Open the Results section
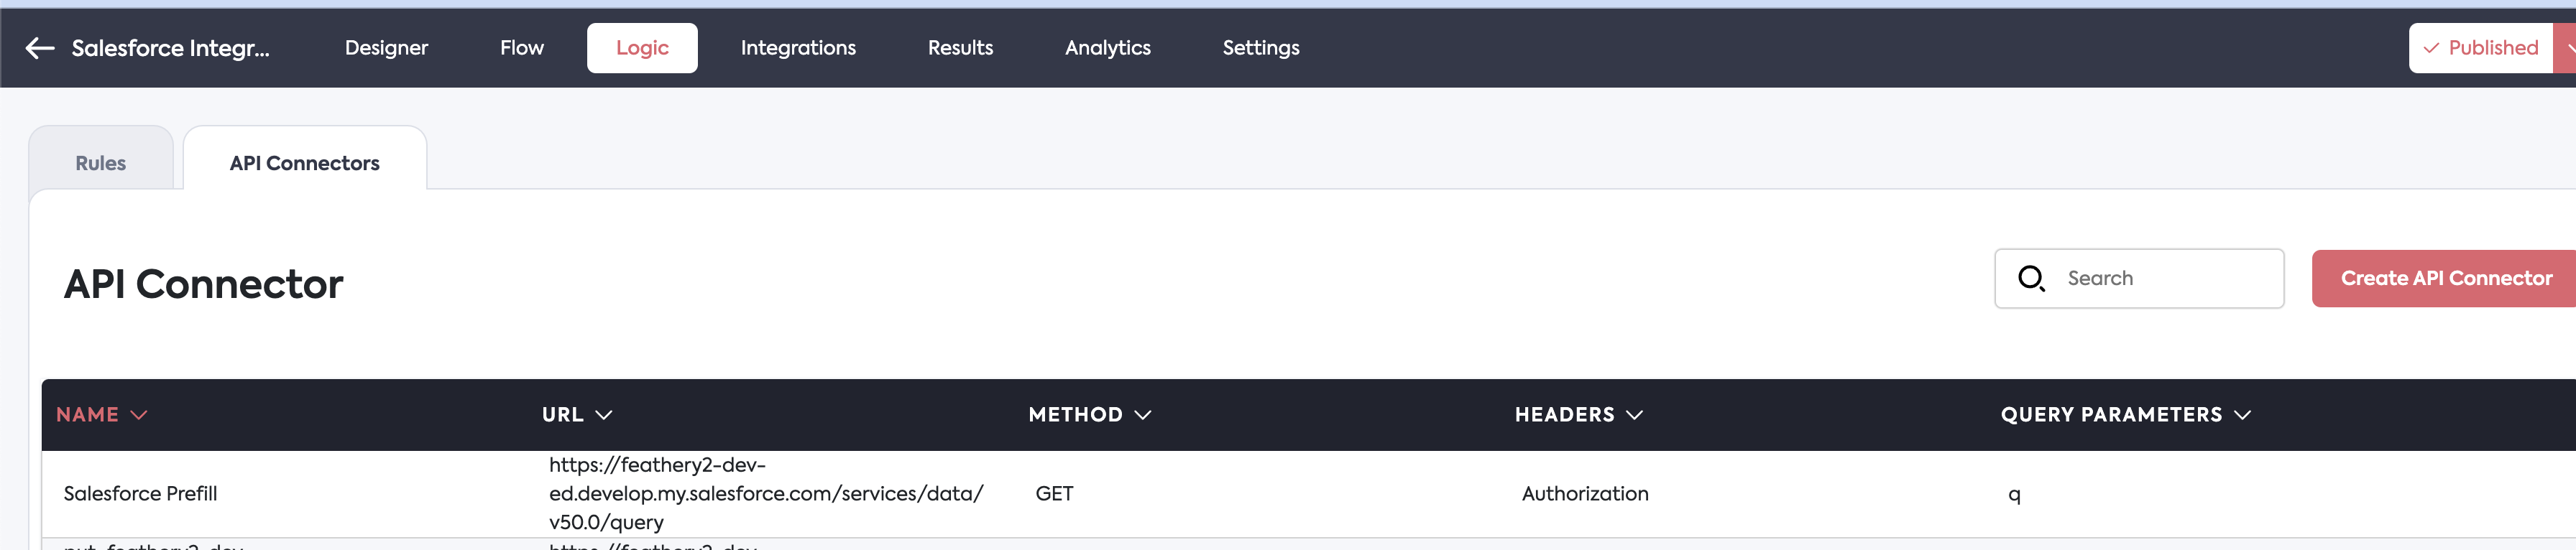Screen dimensions: 2576x550 (959, 48)
